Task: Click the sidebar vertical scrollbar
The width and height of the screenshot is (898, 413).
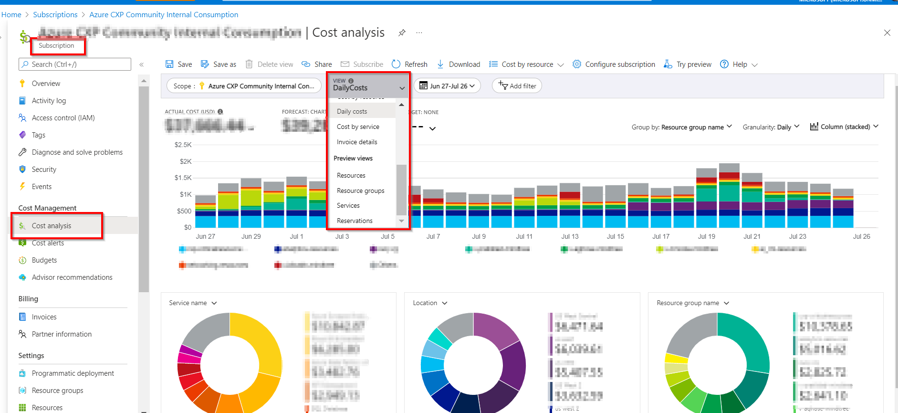Action: click(x=144, y=189)
